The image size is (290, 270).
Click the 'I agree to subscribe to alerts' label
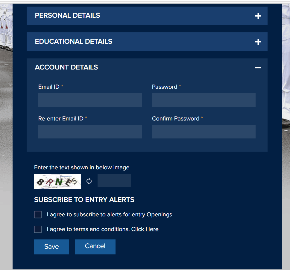pos(109,215)
